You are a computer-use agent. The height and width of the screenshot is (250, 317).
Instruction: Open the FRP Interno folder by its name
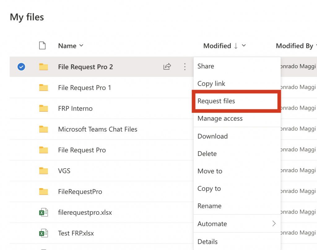[75, 108]
